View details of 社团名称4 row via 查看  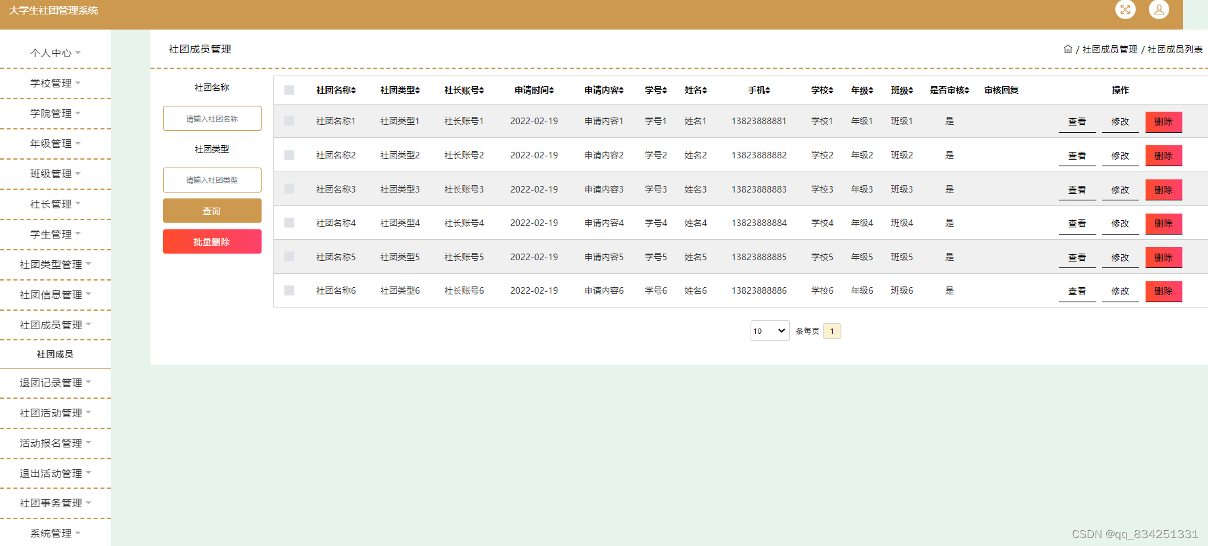(1077, 223)
